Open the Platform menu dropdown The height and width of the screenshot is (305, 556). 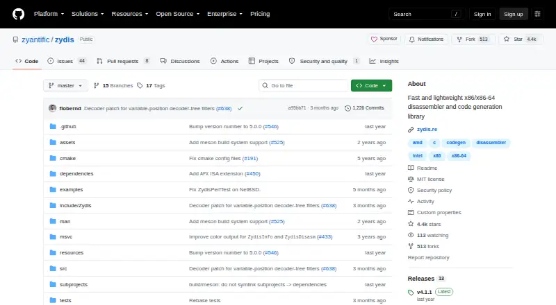point(49,14)
